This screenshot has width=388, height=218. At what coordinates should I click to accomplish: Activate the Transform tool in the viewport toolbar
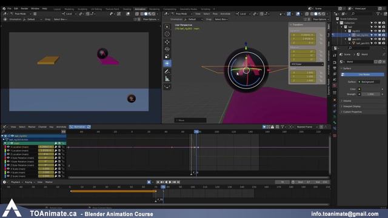tap(167, 64)
